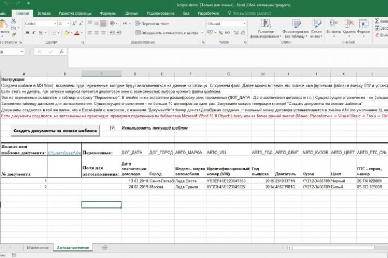Click the cell borders icon

(53, 33)
